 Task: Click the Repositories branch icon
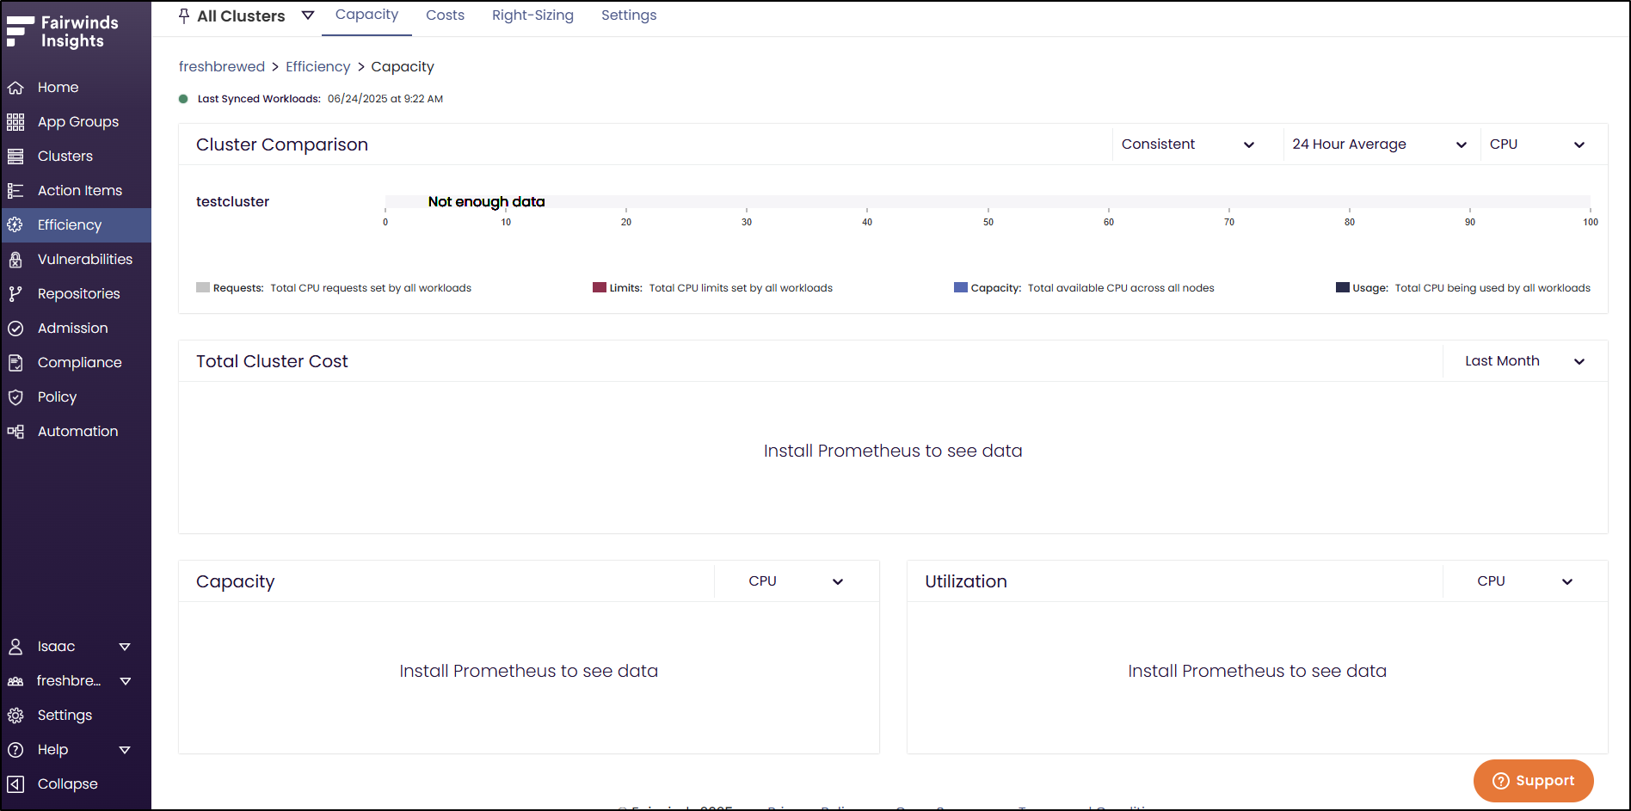15,294
